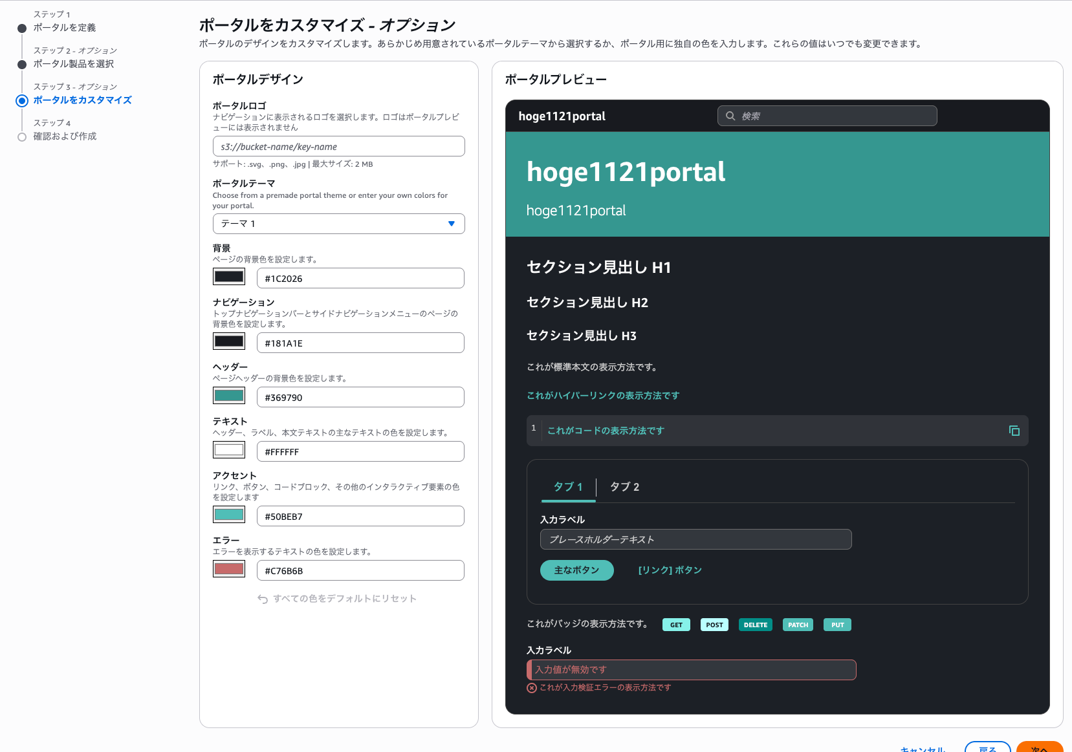Click the [リンク] ボタン link button
Screen dimensions: 1072x752
click(x=670, y=570)
